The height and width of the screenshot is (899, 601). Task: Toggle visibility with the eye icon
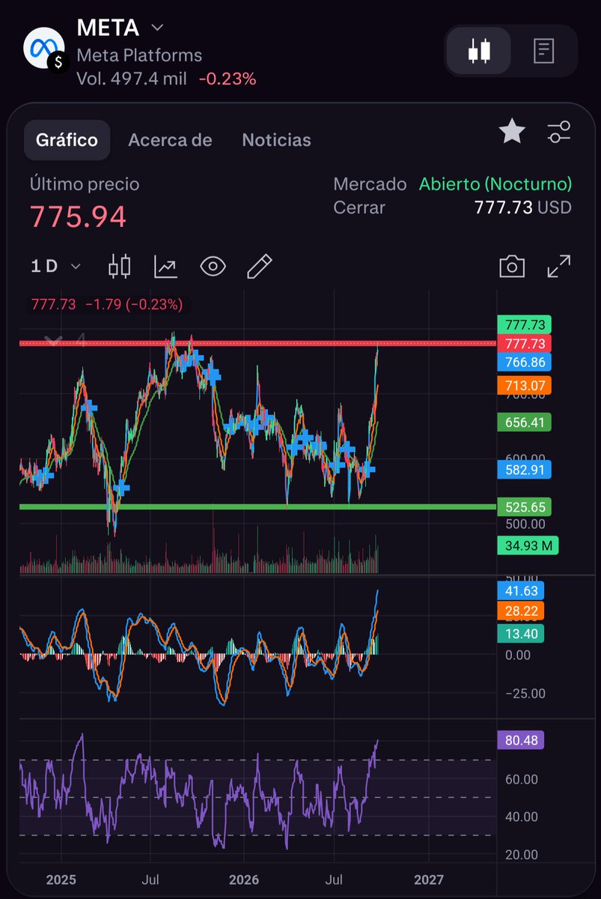click(x=213, y=266)
